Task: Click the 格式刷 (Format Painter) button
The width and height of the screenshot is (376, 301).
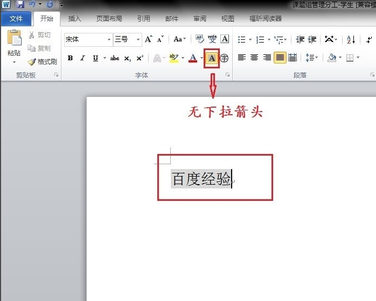Action: tap(42, 62)
